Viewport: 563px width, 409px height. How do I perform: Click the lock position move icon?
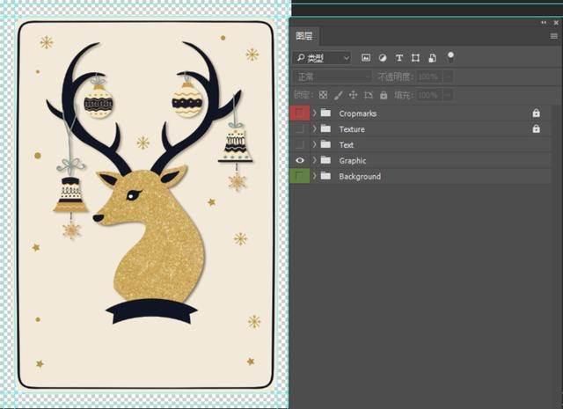pyautogui.click(x=354, y=95)
